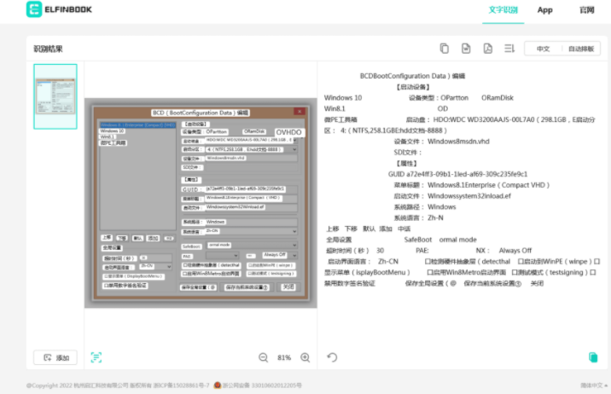Zoom in the image preview

[x=305, y=357]
